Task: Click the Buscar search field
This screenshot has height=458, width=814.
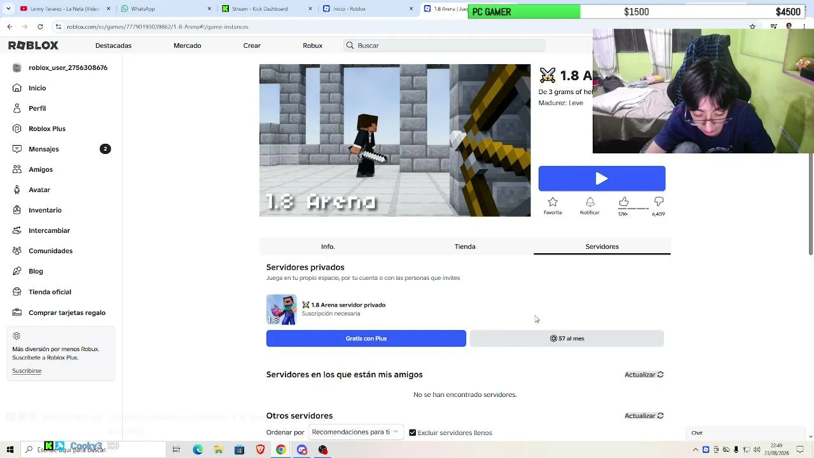Action: 445,45
